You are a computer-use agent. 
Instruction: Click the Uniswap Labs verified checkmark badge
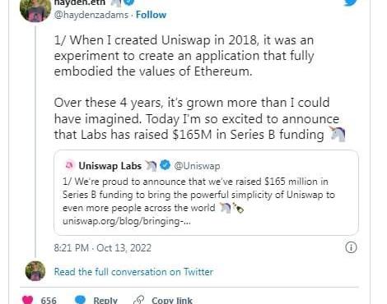(166, 165)
